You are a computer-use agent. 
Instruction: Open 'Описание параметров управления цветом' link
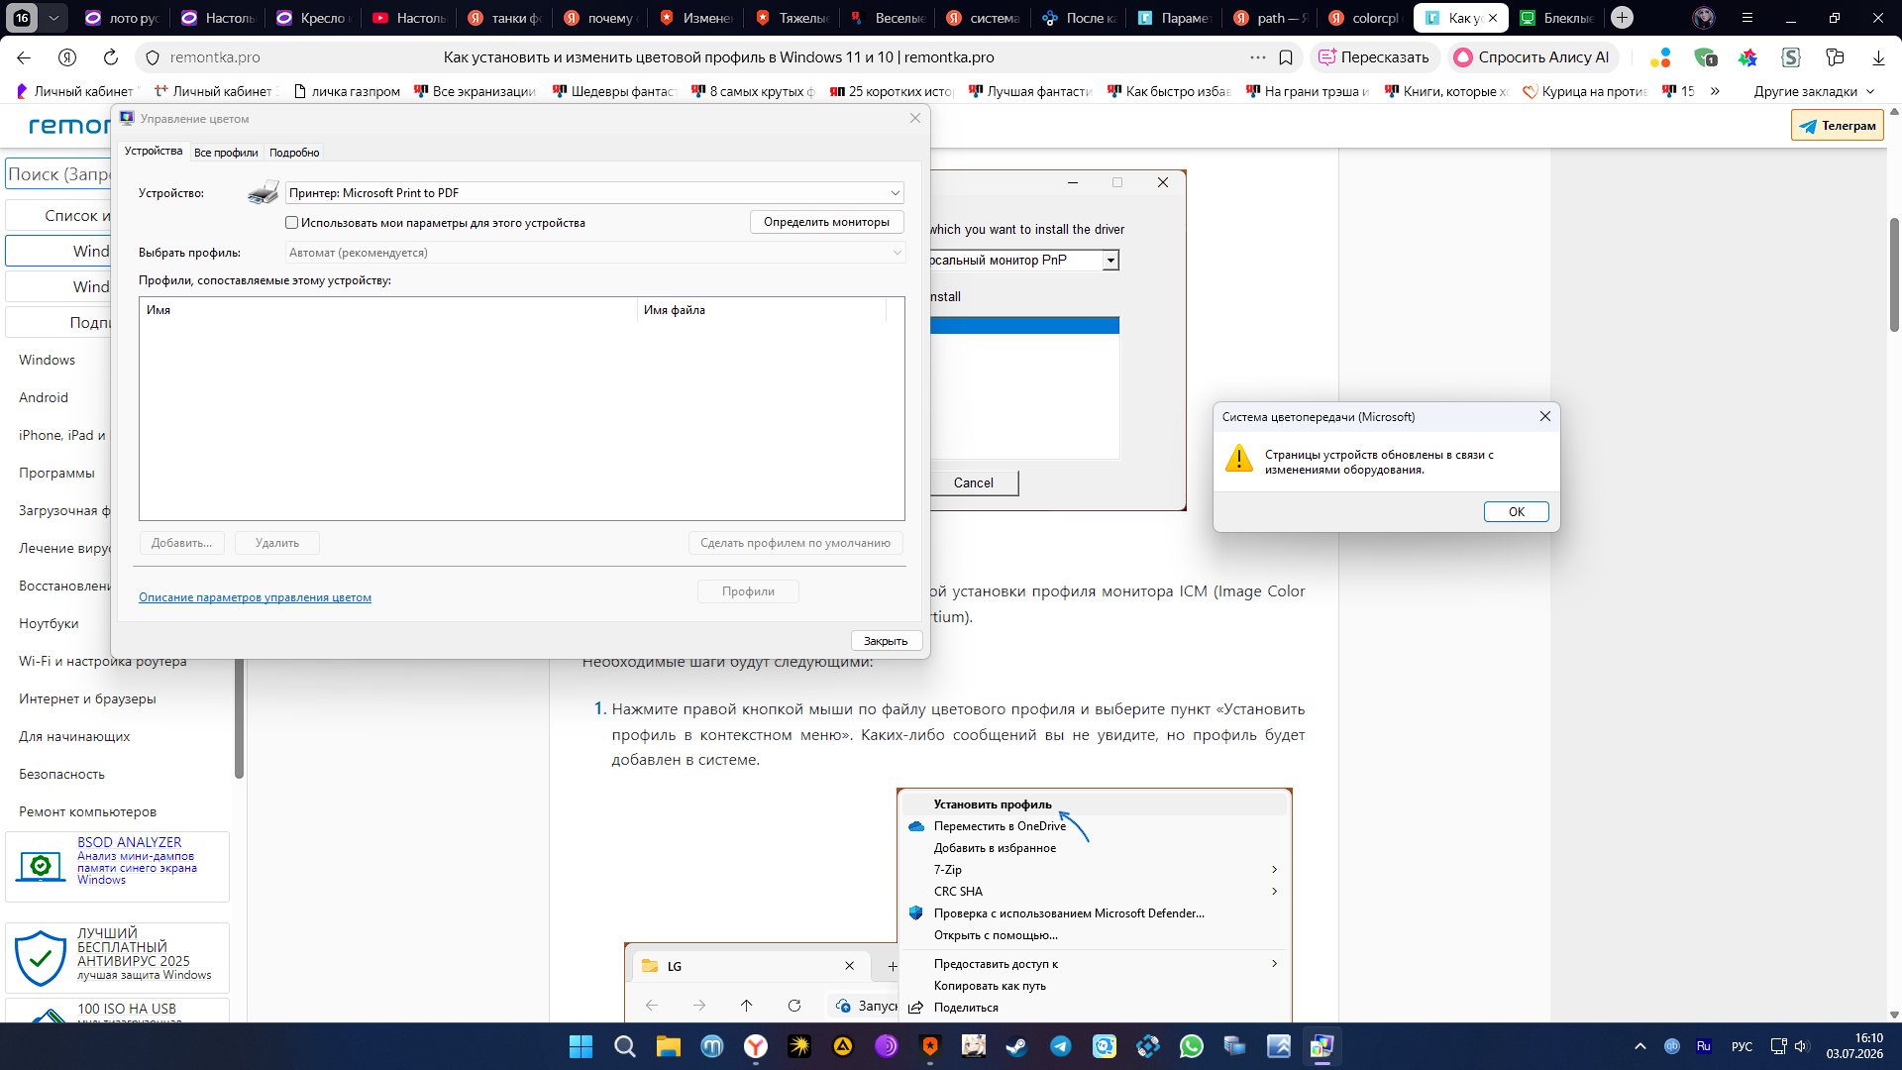pyautogui.click(x=255, y=597)
